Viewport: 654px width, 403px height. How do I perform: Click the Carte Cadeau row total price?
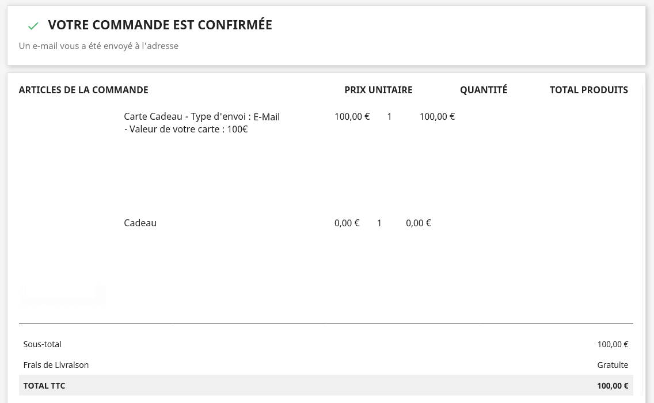(x=437, y=117)
